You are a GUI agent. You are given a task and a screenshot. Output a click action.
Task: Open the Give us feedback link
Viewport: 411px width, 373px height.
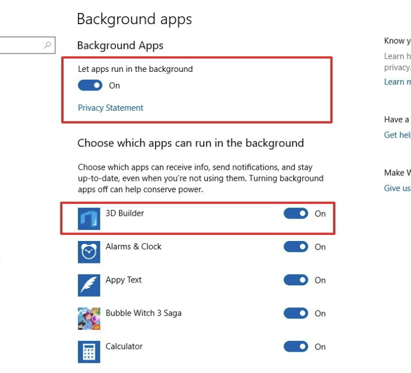tap(398, 188)
